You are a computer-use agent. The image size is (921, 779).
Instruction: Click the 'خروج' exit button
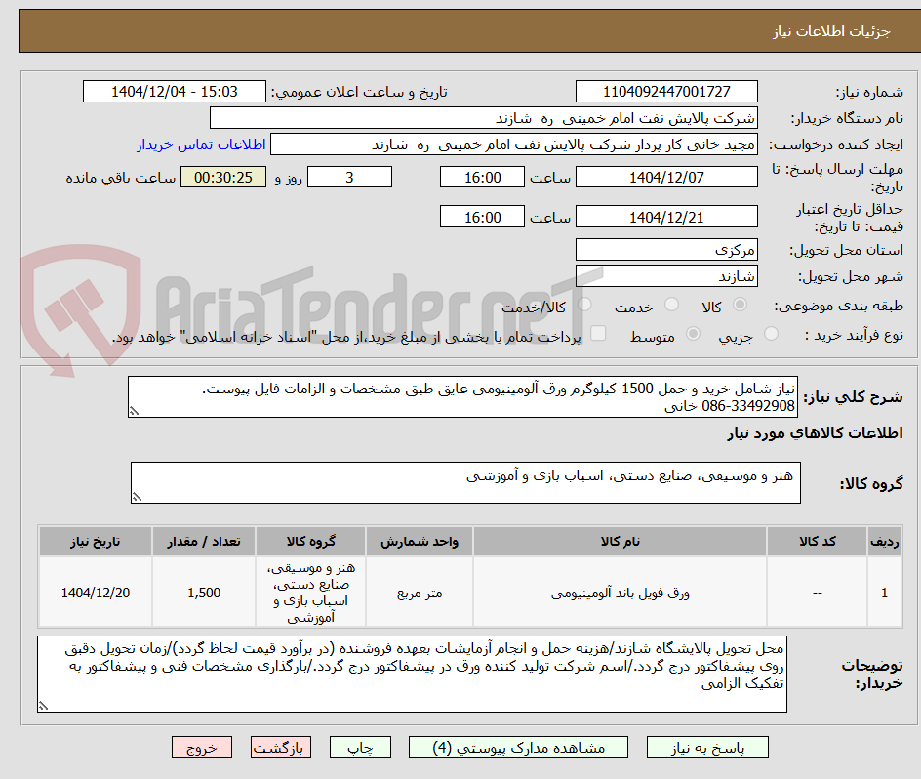click(201, 747)
